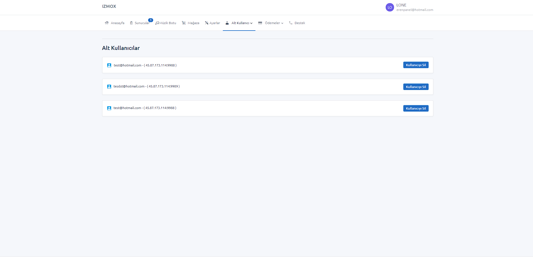The width and height of the screenshot is (533, 257).
Task: Click the phone icon next to Destek
Action: pos(291,23)
